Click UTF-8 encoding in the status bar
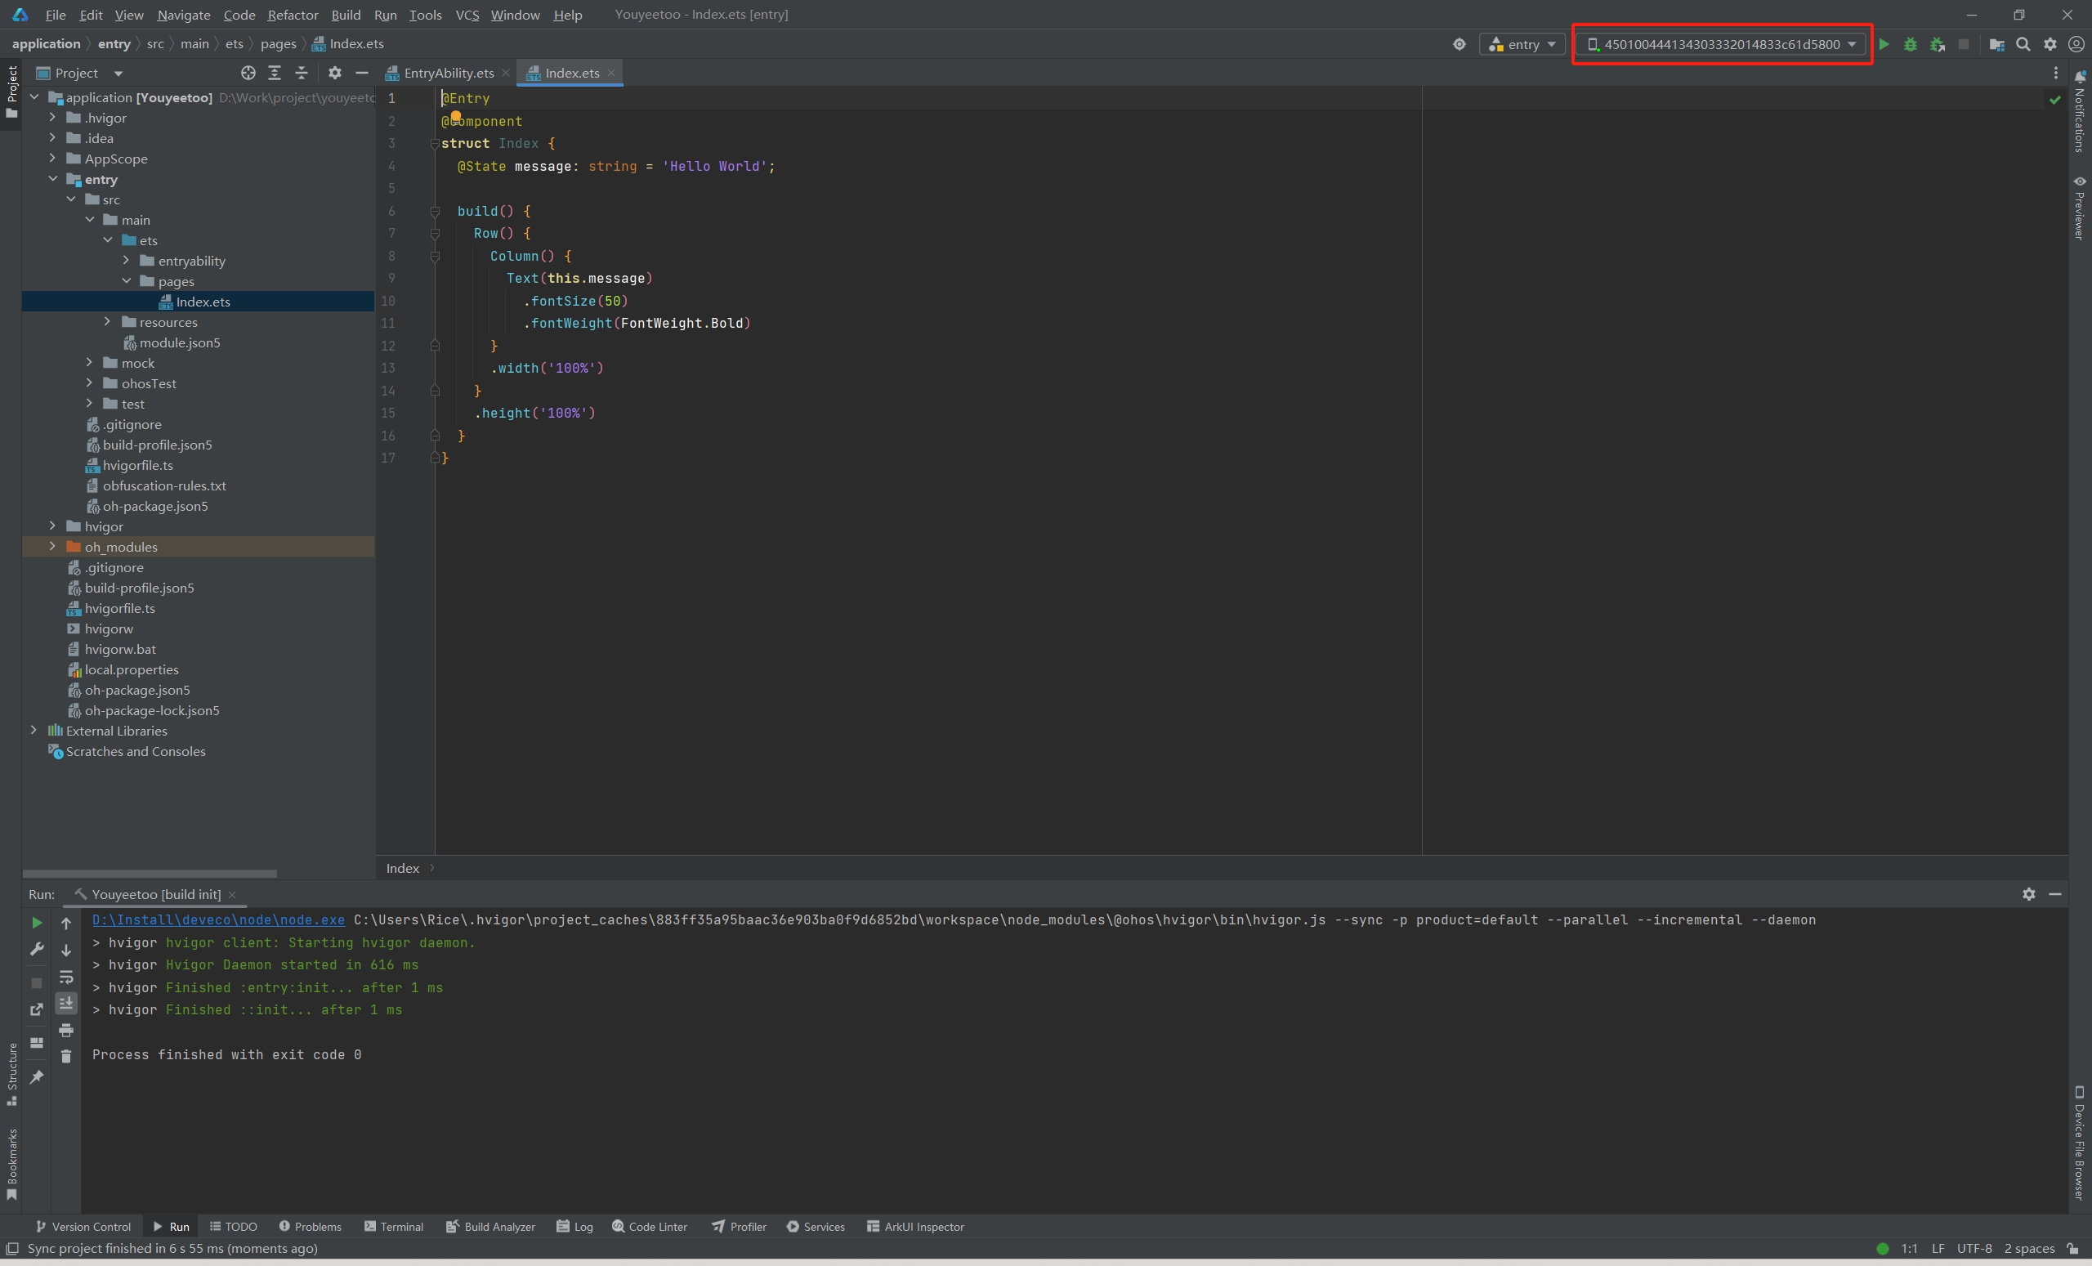This screenshot has width=2092, height=1266. (x=1974, y=1248)
